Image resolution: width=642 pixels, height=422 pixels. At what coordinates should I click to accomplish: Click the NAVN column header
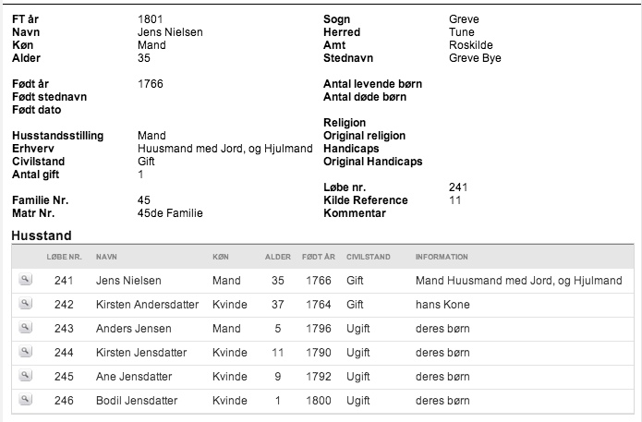[106, 257]
